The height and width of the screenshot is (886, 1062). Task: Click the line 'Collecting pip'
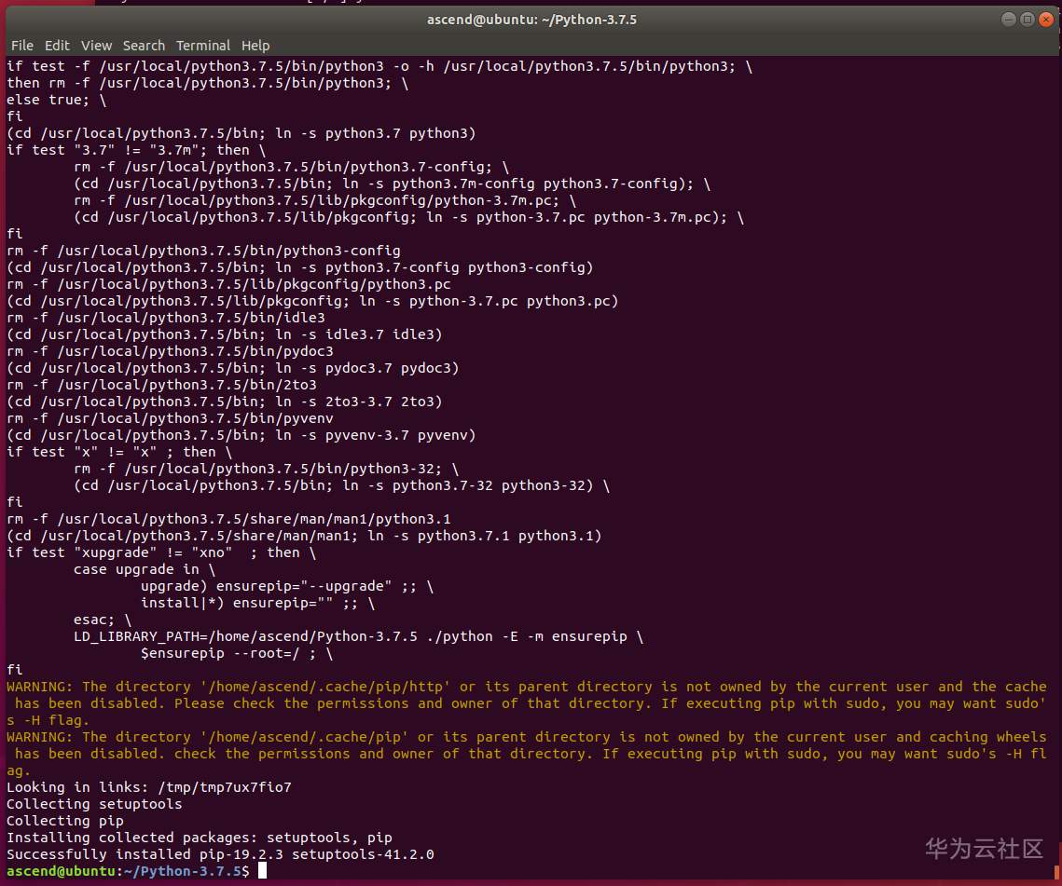[65, 821]
